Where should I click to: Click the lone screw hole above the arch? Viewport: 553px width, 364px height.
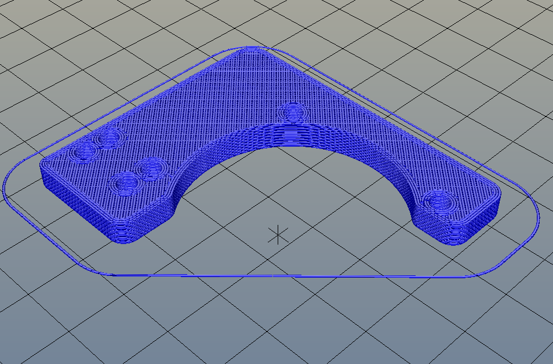292,112
